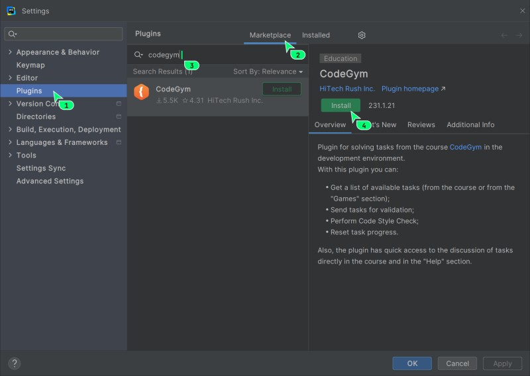
Task: Click the help question mark icon
Action: click(x=15, y=363)
